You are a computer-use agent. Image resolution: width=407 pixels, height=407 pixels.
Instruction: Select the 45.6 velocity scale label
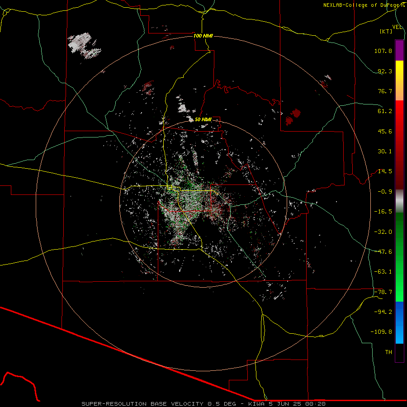385,131
